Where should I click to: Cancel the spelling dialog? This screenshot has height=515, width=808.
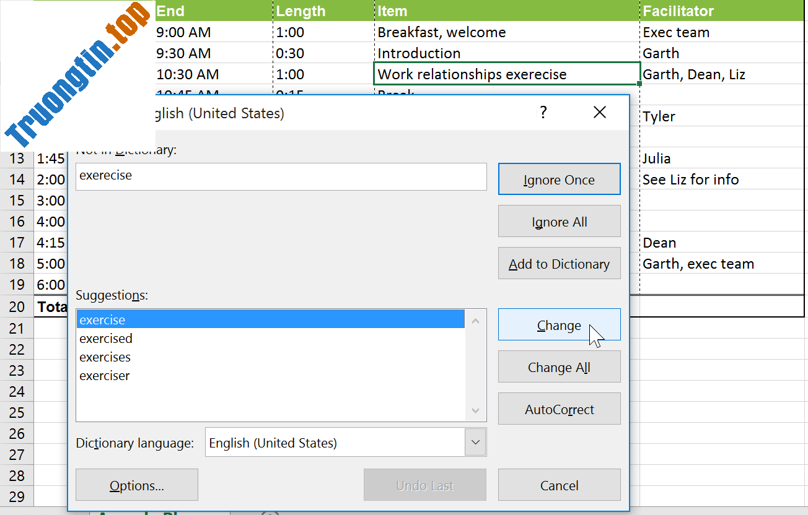coord(559,485)
